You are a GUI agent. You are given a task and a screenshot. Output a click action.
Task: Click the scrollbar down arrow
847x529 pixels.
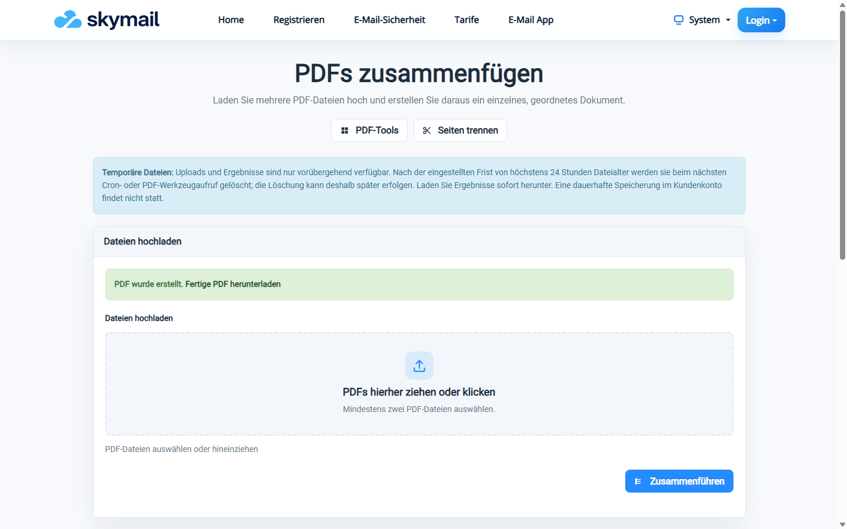[842, 524]
